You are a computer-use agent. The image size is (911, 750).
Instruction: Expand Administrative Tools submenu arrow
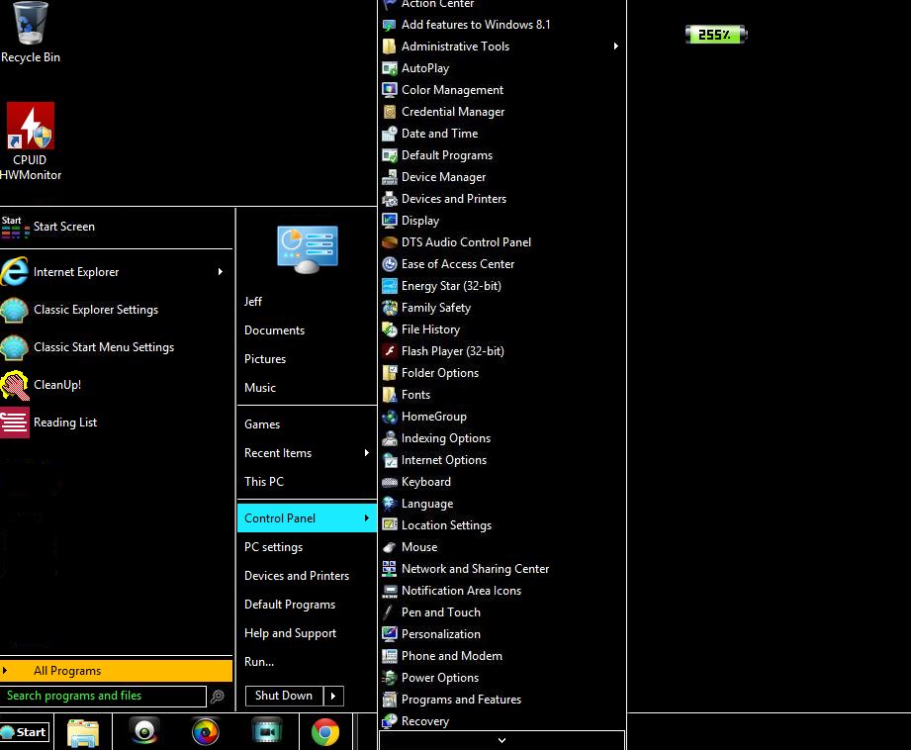click(616, 46)
